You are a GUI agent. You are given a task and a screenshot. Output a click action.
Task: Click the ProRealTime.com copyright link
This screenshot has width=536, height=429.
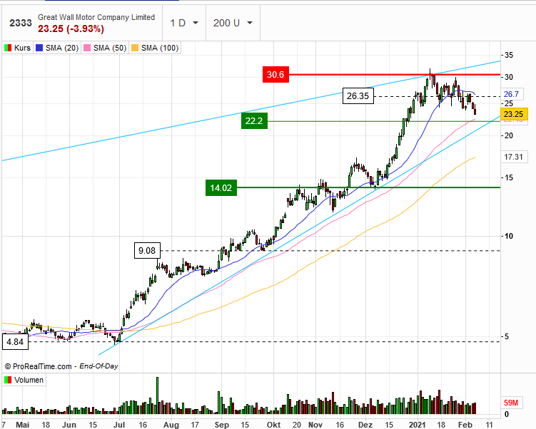[39, 366]
